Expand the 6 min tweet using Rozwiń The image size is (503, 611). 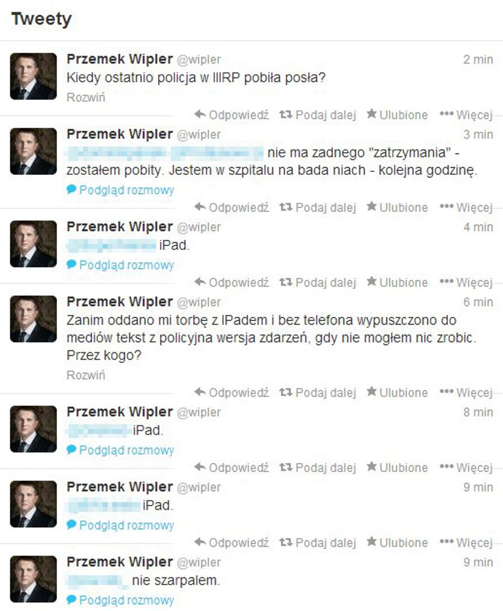tap(86, 375)
